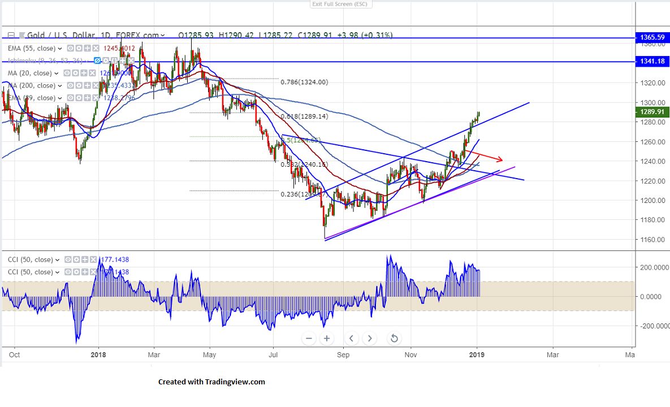This screenshot has width=670, height=407.
Task: Remove the upper CCI (50, close) indicator
Action: click(x=93, y=259)
